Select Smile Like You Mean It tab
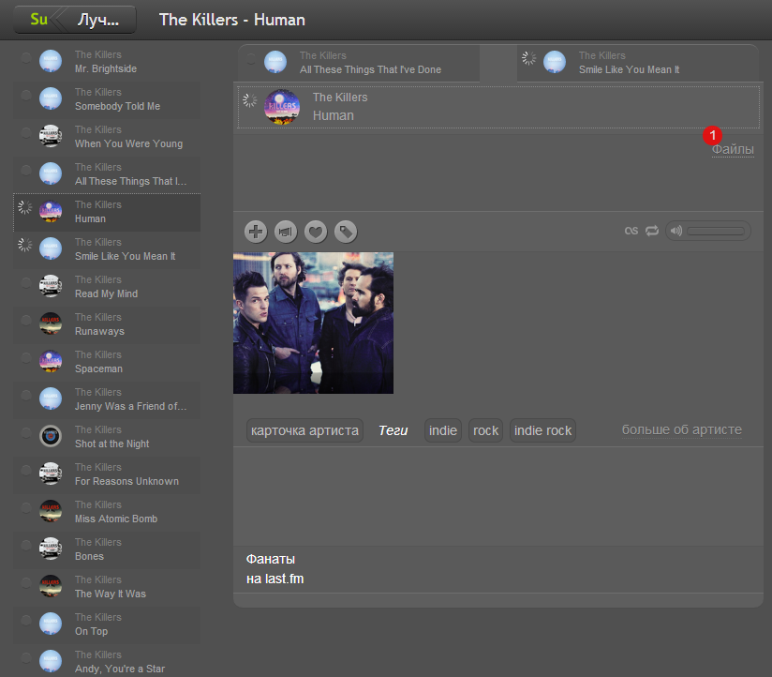Viewport: 772px width, 677px height. [x=638, y=63]
